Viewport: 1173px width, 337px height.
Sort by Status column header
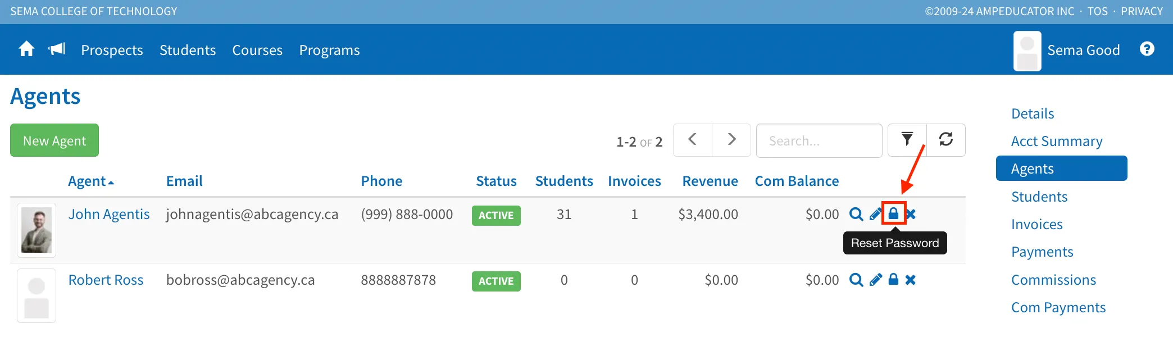(496, 181)
